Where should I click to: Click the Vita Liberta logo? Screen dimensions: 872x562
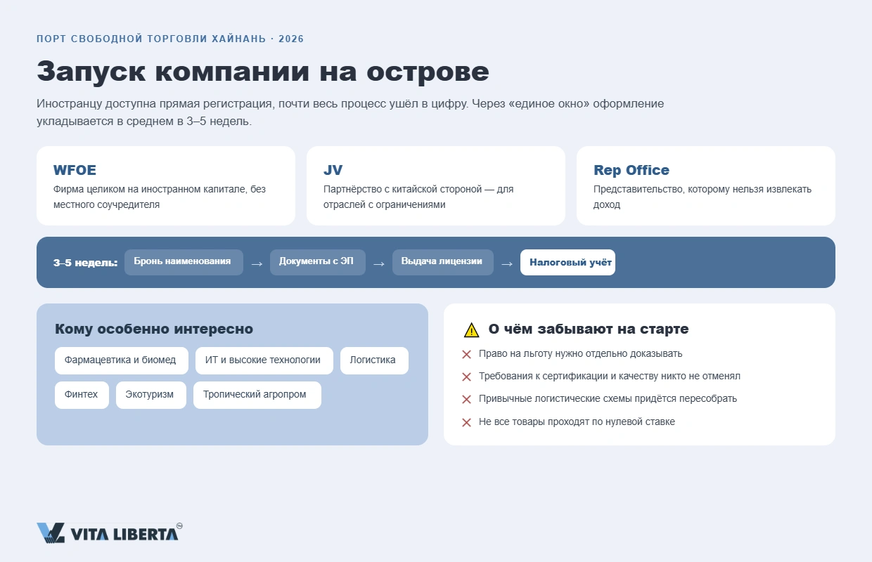tap(110, 533)
